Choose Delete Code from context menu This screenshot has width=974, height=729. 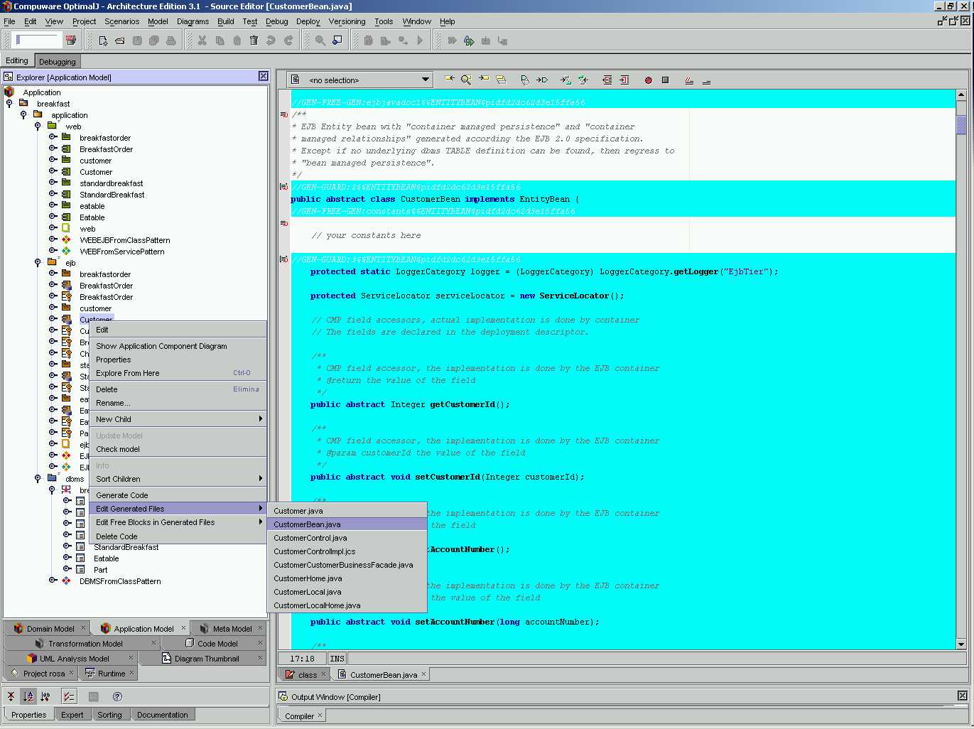(178, 536)
